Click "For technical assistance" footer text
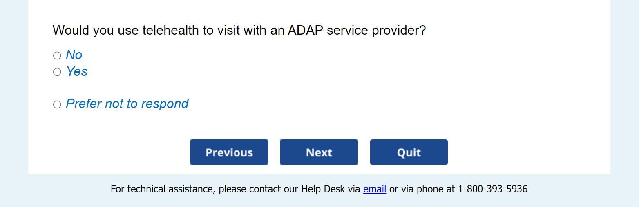Viewport: 639px width, 207px height. (162, 189)
